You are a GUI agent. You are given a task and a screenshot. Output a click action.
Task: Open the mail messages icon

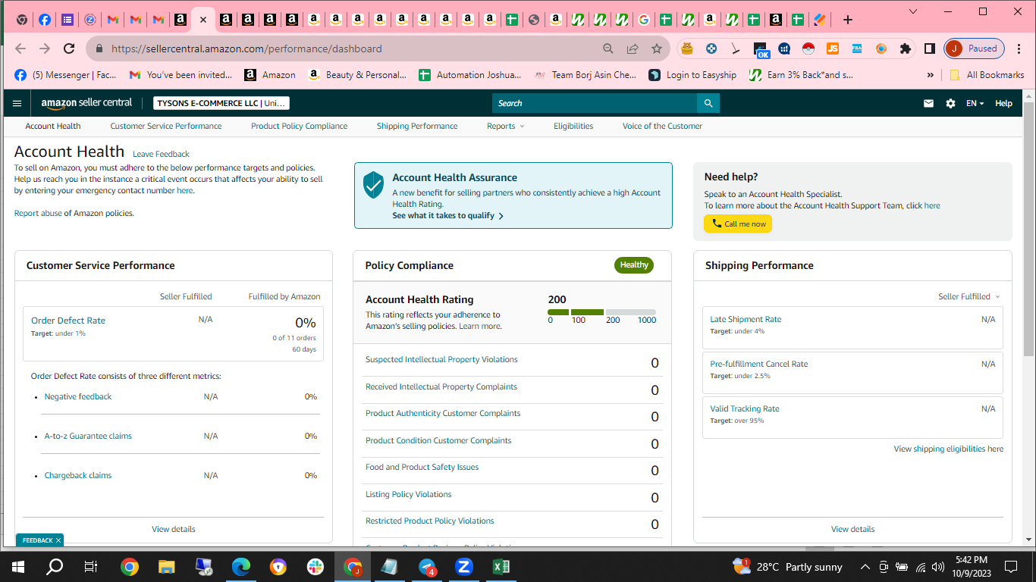928,103
